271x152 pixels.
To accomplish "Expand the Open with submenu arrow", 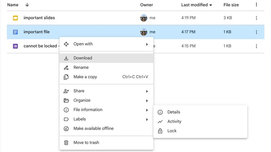I will point(147,44).
